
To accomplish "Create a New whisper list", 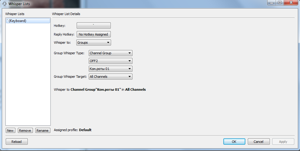I will [10, 131].
